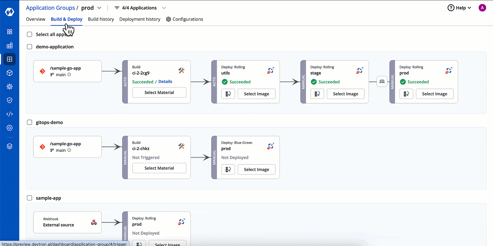Image resolution: width=493 pixels, height=246 pixels.
Task: Open rollback icon in stage deploy card
Action: 317,94
